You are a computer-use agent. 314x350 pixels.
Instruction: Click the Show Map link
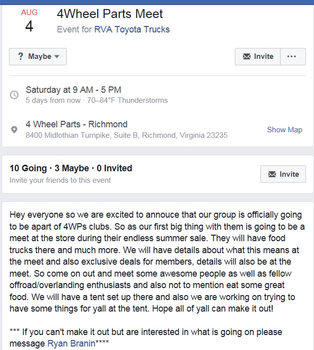coord(285,130)
